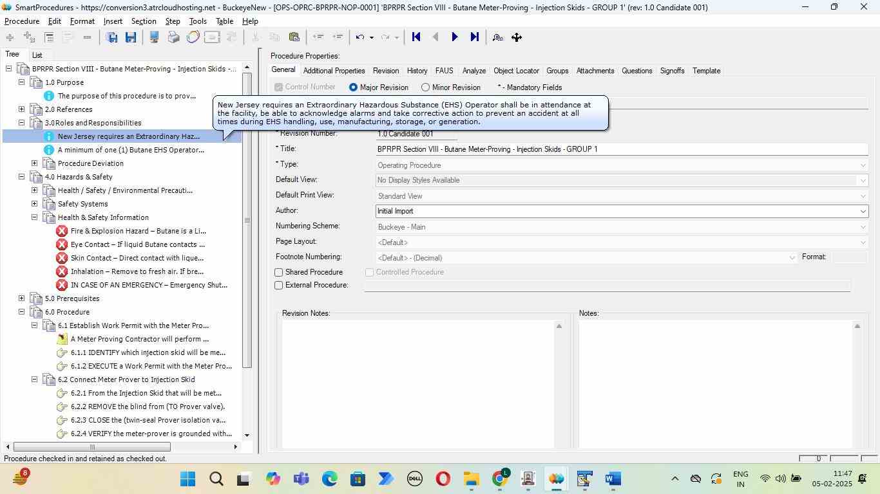Click the info icon beside purpose statement
Screen dimensions: 880x494
click(x=48, y=96)
